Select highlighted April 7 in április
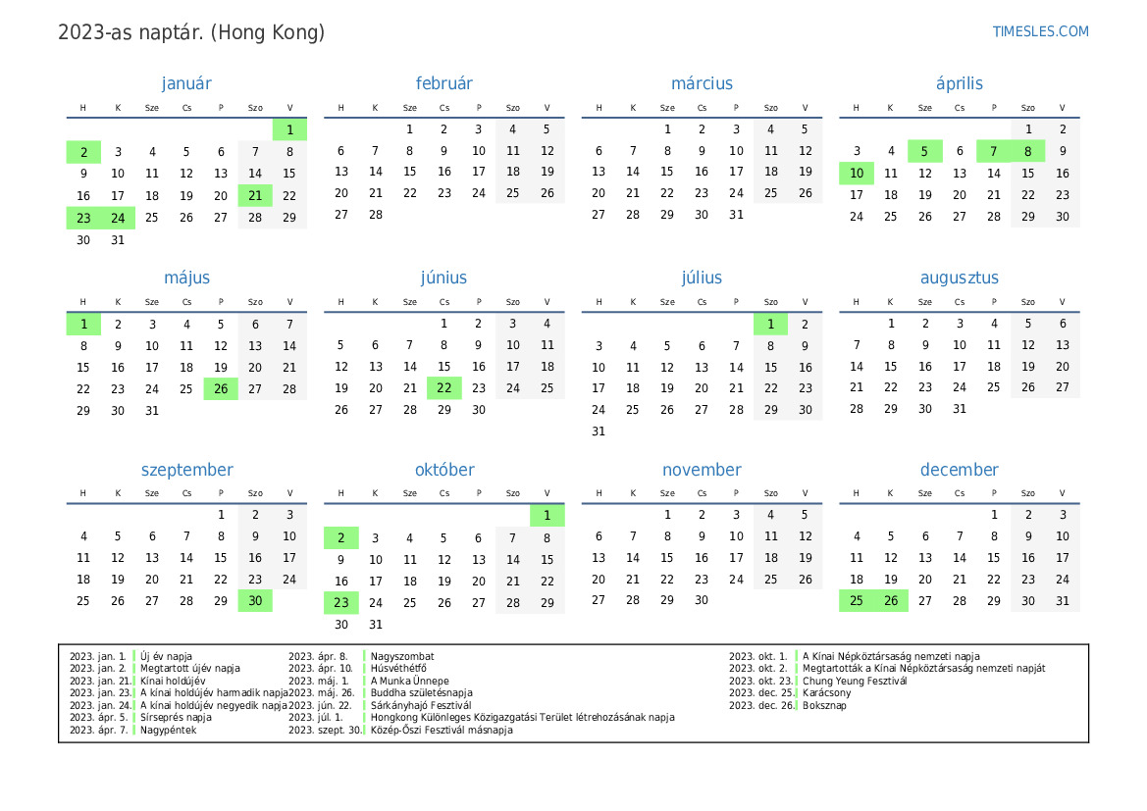 993,151
